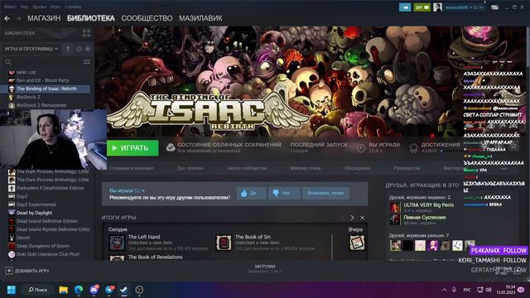The image size is (530, 298).
Task: Open the Steam announcements megaphone icon
Action: (x=405, y=7)
